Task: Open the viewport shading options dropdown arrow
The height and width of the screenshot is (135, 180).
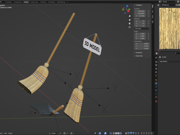Action: pyautogui.click(x=123, y=133)
